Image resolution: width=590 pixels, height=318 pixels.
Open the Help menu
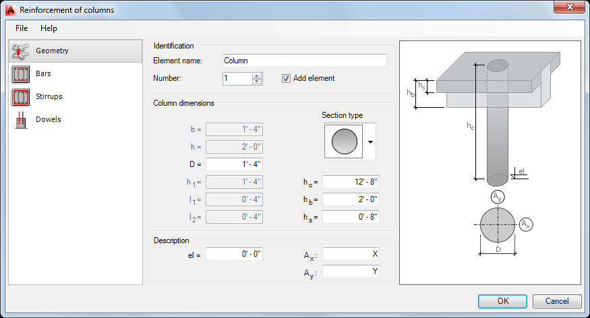(x=49, y=28)
